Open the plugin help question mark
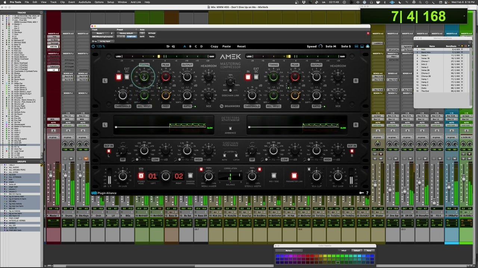 click(x=367, y=193)
